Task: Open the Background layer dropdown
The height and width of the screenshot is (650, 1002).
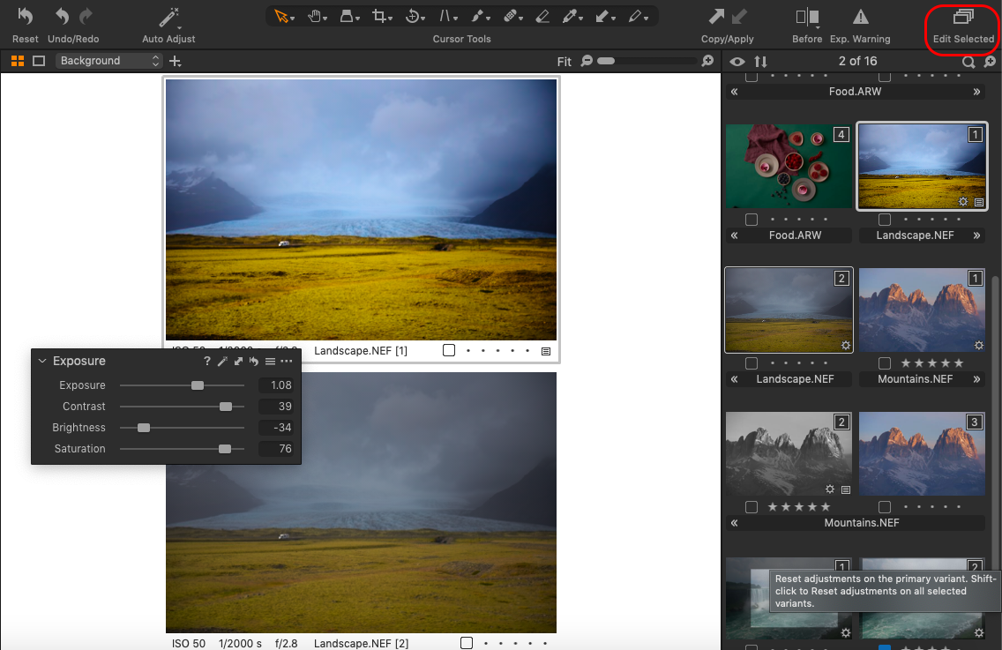Action: point(108,61)
